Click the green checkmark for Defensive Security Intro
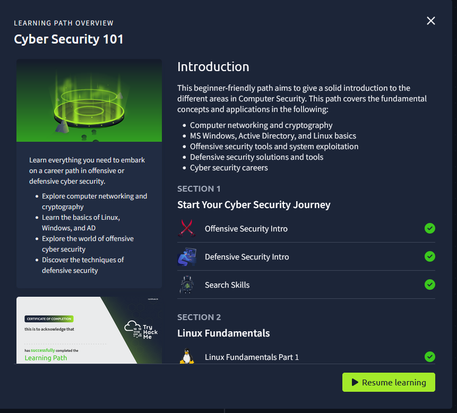The image size is (457, 413). coord(430,256)
